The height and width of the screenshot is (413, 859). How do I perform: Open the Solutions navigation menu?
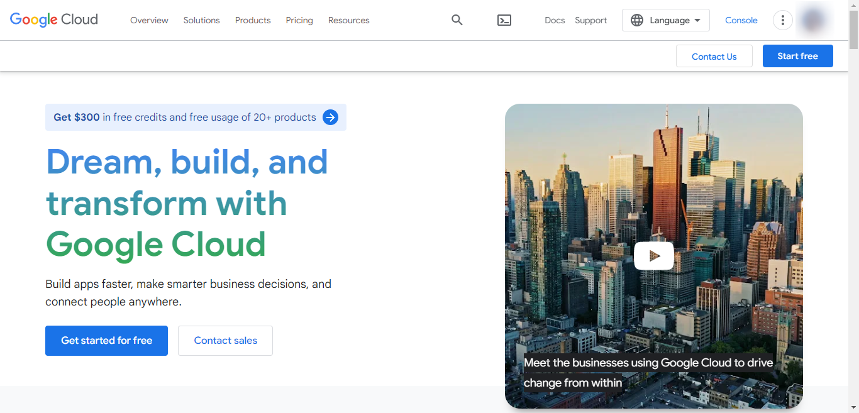[201, 20]
